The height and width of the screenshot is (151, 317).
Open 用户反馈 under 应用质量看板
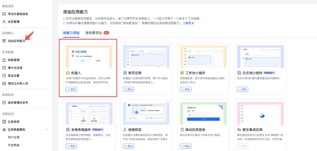[x=13, y=137]
